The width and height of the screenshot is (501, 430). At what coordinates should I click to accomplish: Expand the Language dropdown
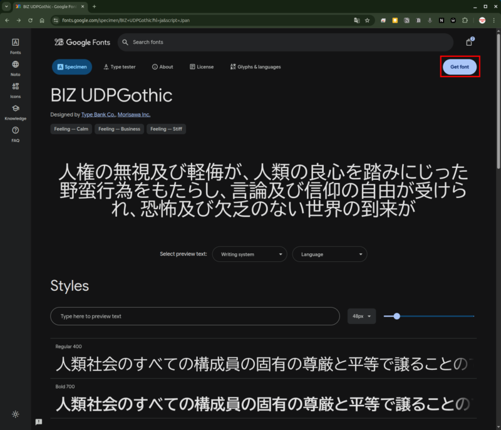tap(329, 254)
